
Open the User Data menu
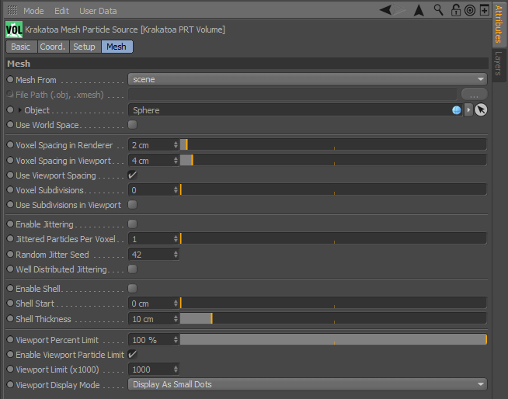pyautogui.click(x=98, y=11)
